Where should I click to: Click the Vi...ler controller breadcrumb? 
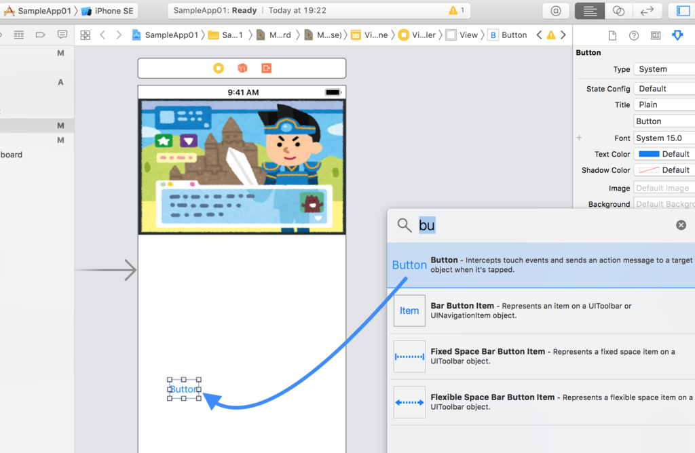pos(417,35)
